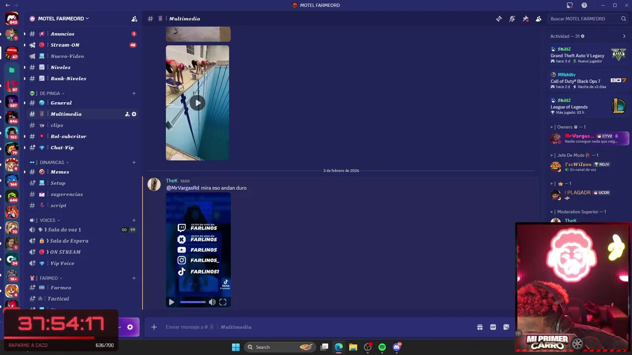Open the sticker picker
Image resolution: width=632 pixels, height=355 pixels.
tap(506, 327)
